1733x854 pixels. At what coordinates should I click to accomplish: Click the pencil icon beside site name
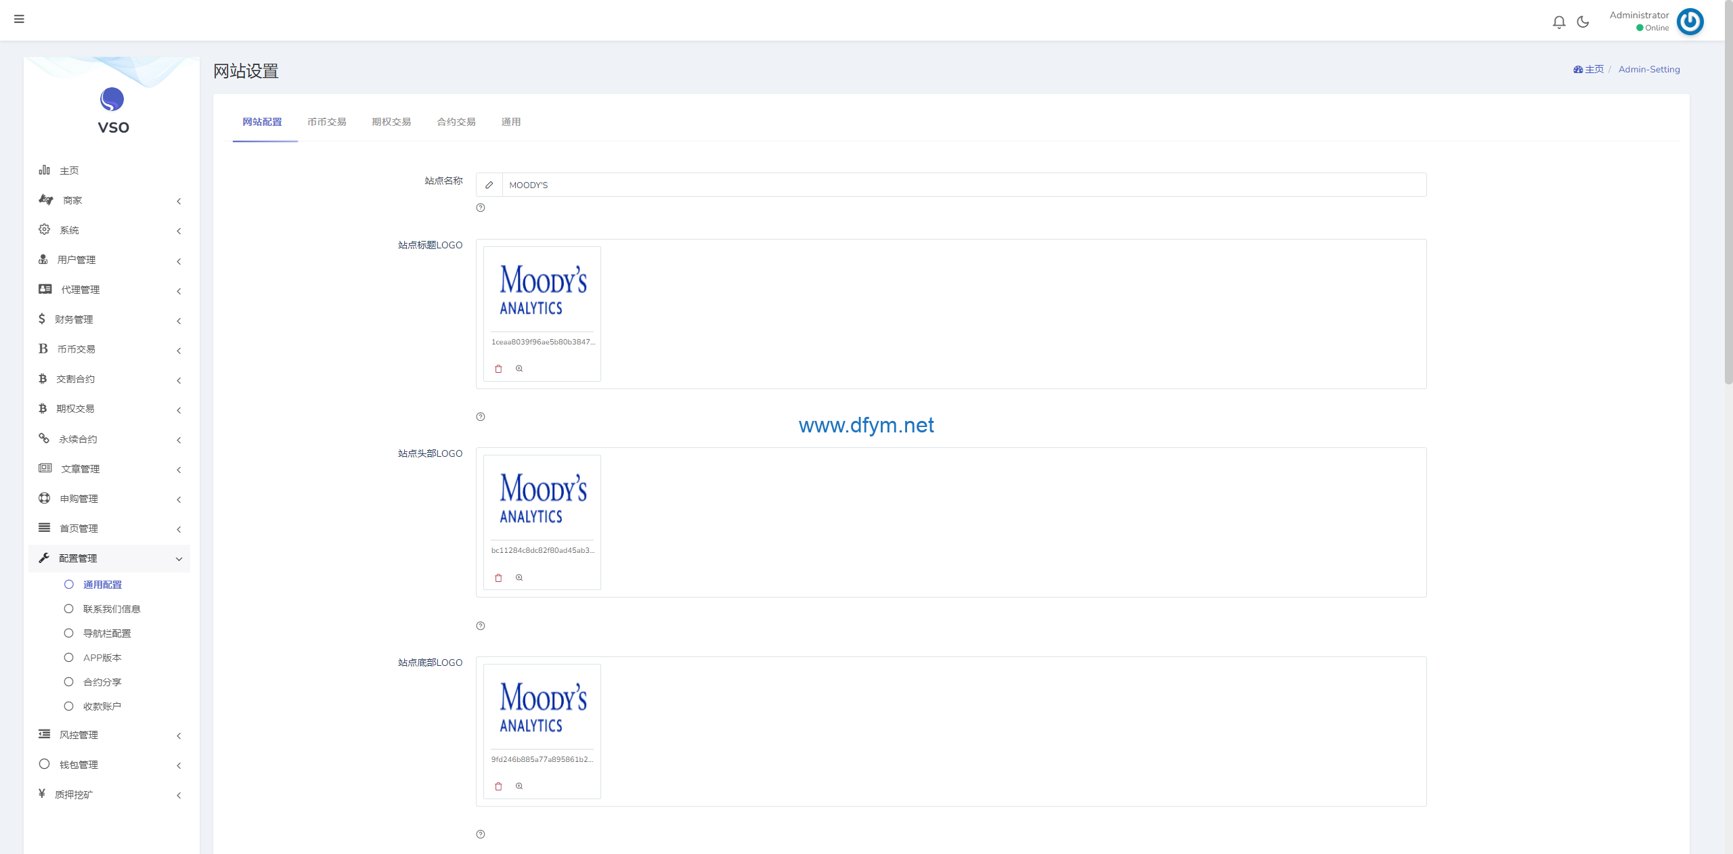[489, 185]
